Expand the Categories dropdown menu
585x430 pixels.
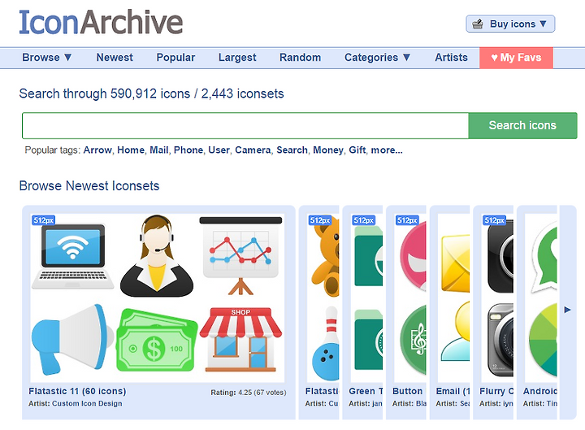pos(377,58)
